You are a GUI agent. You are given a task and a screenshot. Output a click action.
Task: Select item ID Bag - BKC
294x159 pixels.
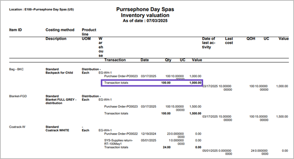16,69
